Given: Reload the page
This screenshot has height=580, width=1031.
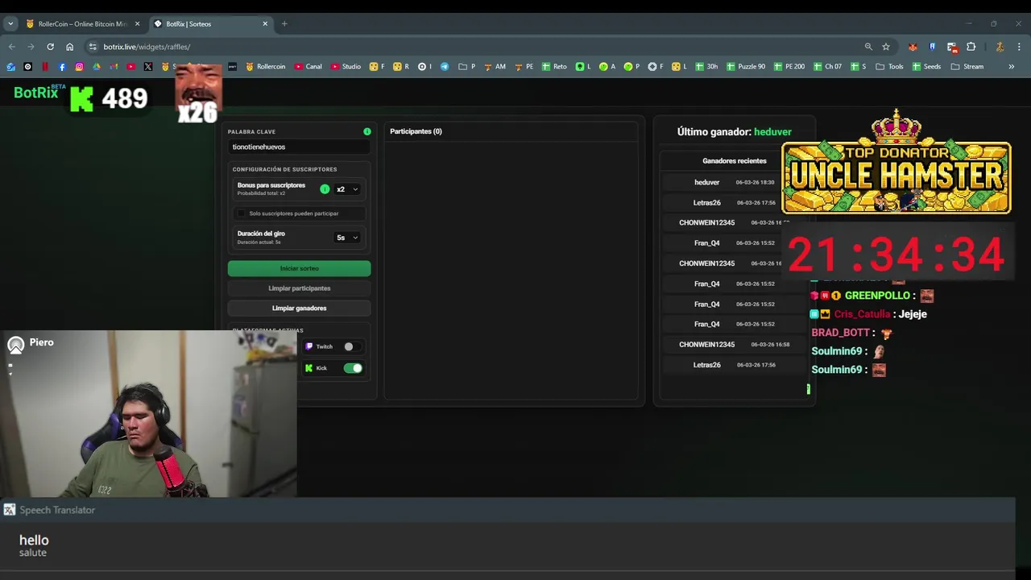Looking at the screenshot, I should tap(50, 47).
